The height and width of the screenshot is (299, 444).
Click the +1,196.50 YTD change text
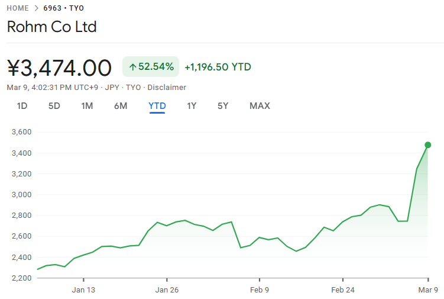click(218, 67)
